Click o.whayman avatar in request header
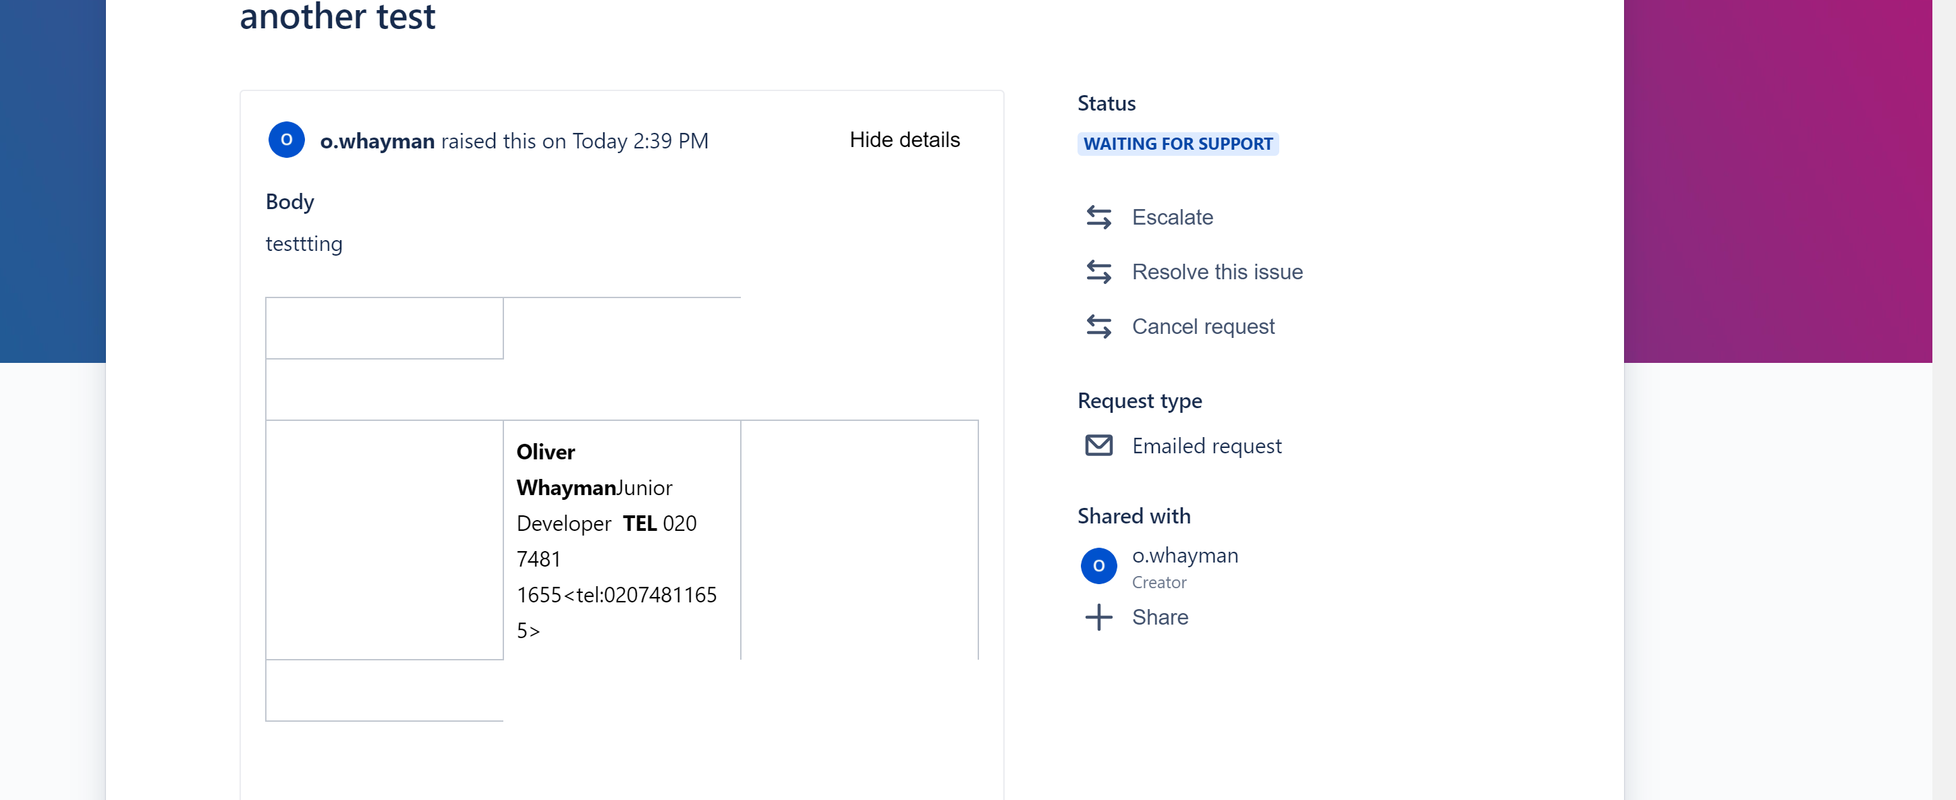Image resolution: width=1956 pixels, height=800 pixels. (x=286, y=140)
